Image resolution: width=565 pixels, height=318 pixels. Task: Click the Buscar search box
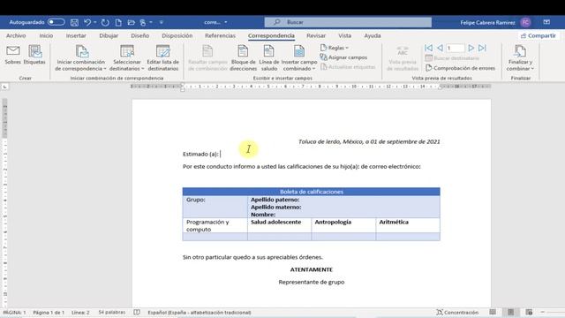pos(348,22)
